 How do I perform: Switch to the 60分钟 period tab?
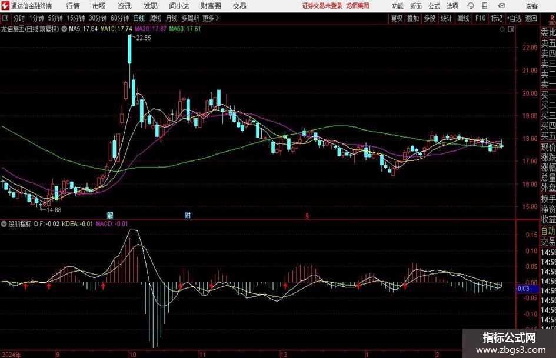(x=119, y=18)
